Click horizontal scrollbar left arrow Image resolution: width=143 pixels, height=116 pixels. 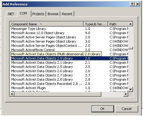click(12, 94)
